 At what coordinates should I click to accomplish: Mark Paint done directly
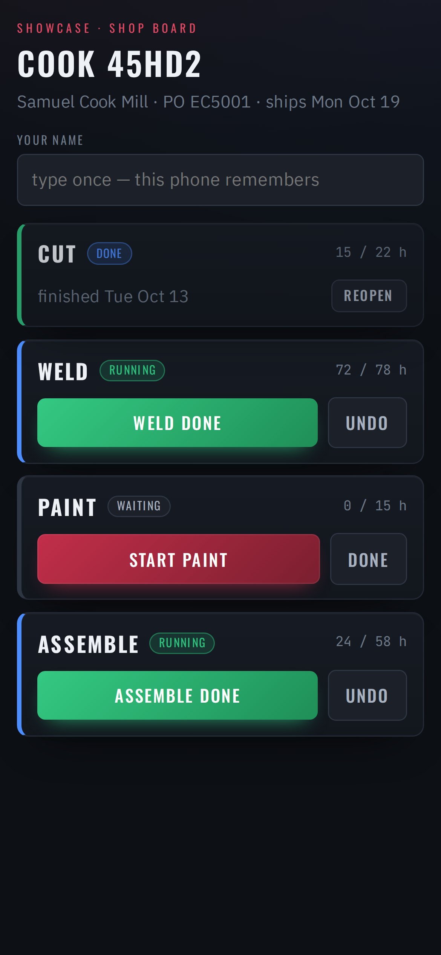[x=368, y=559]
